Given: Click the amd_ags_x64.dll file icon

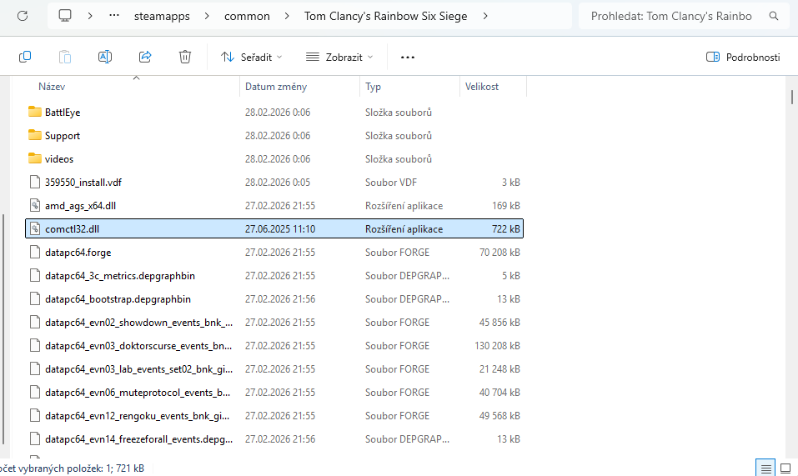Looking at the screenshot, I should 35,205.
